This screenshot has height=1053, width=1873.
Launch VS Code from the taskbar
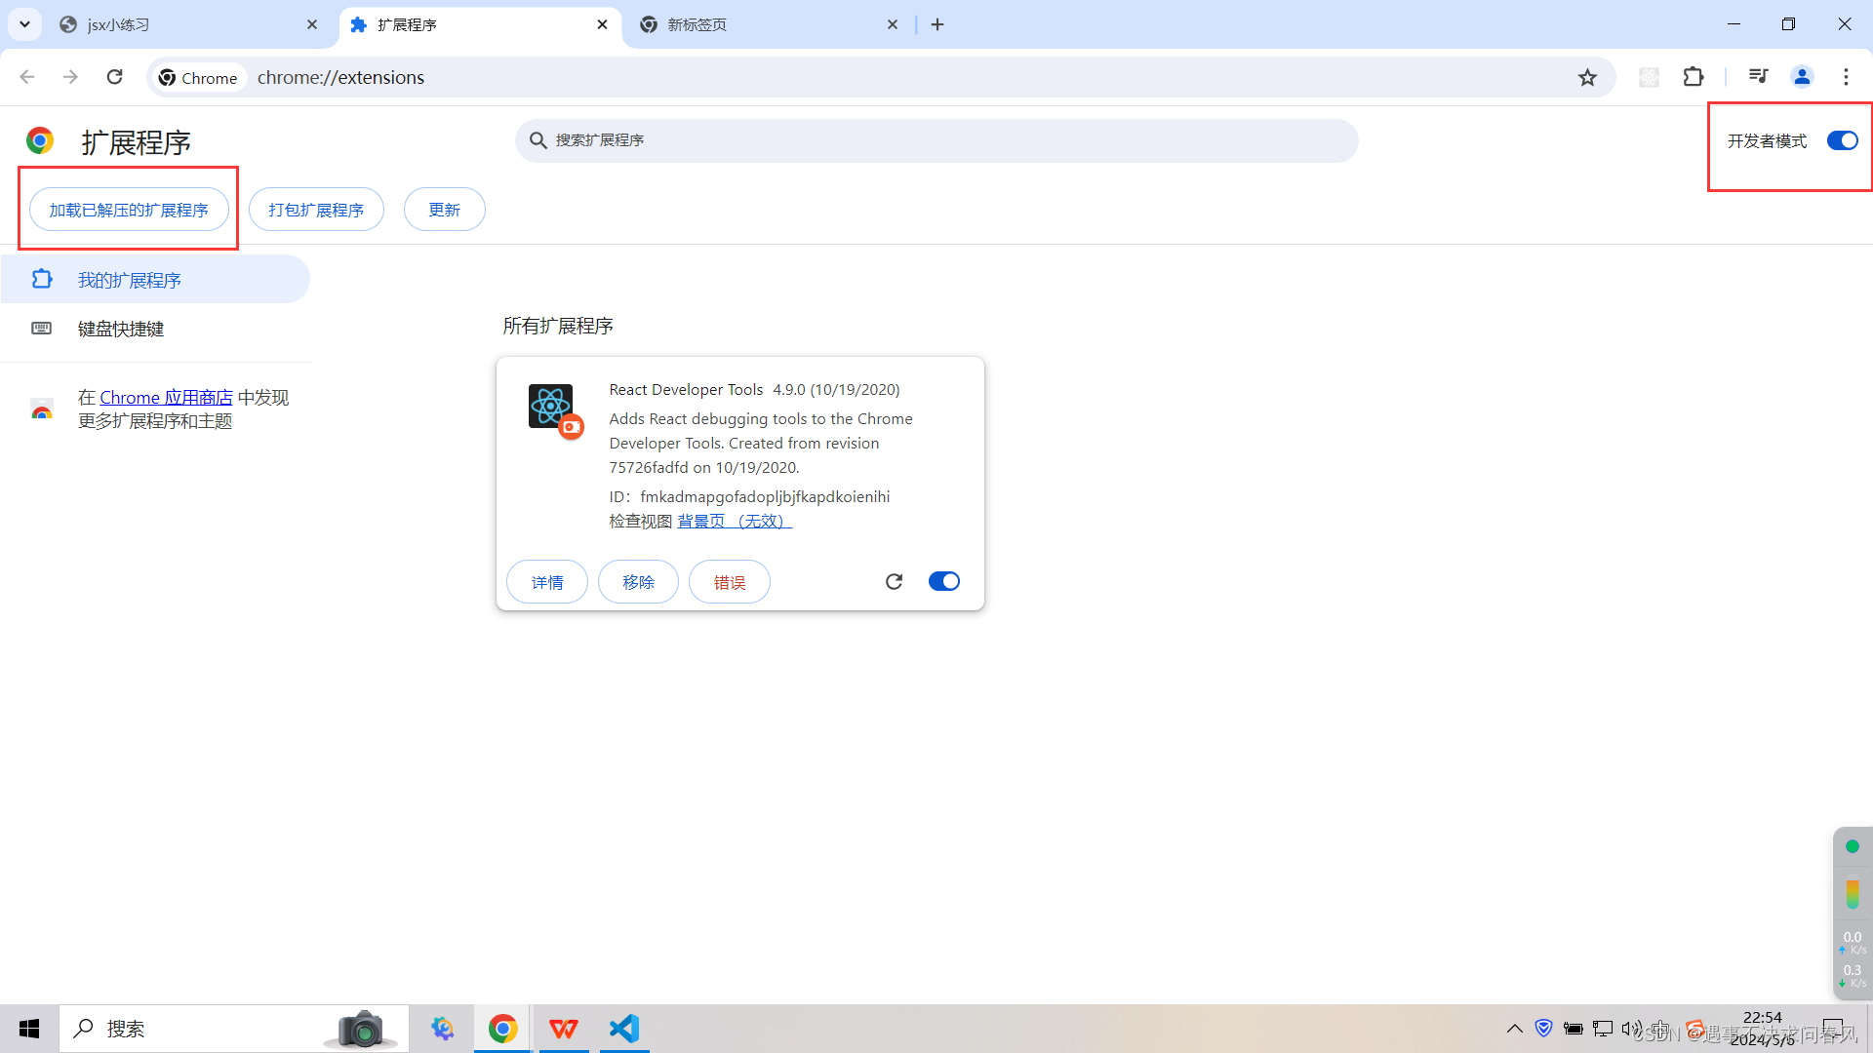tap(623, 1028)
